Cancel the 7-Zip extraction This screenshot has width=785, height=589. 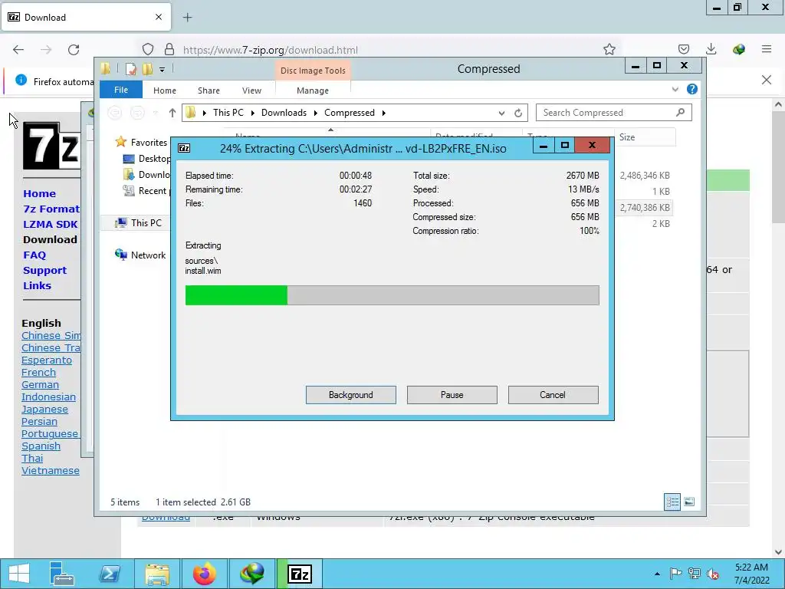coord(553,395)
